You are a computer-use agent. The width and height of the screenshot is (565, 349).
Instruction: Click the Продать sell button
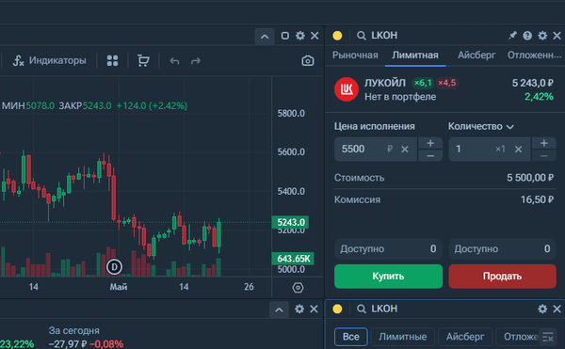click(502, 277)
